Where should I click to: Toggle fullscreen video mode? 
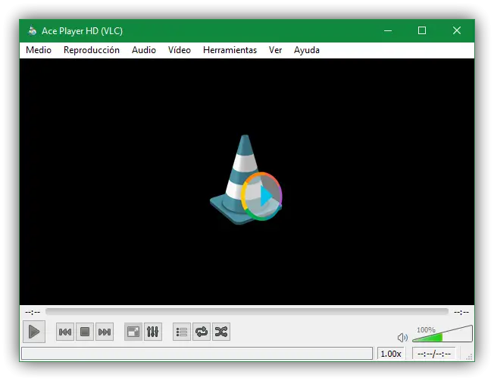[x=133, y=332]
